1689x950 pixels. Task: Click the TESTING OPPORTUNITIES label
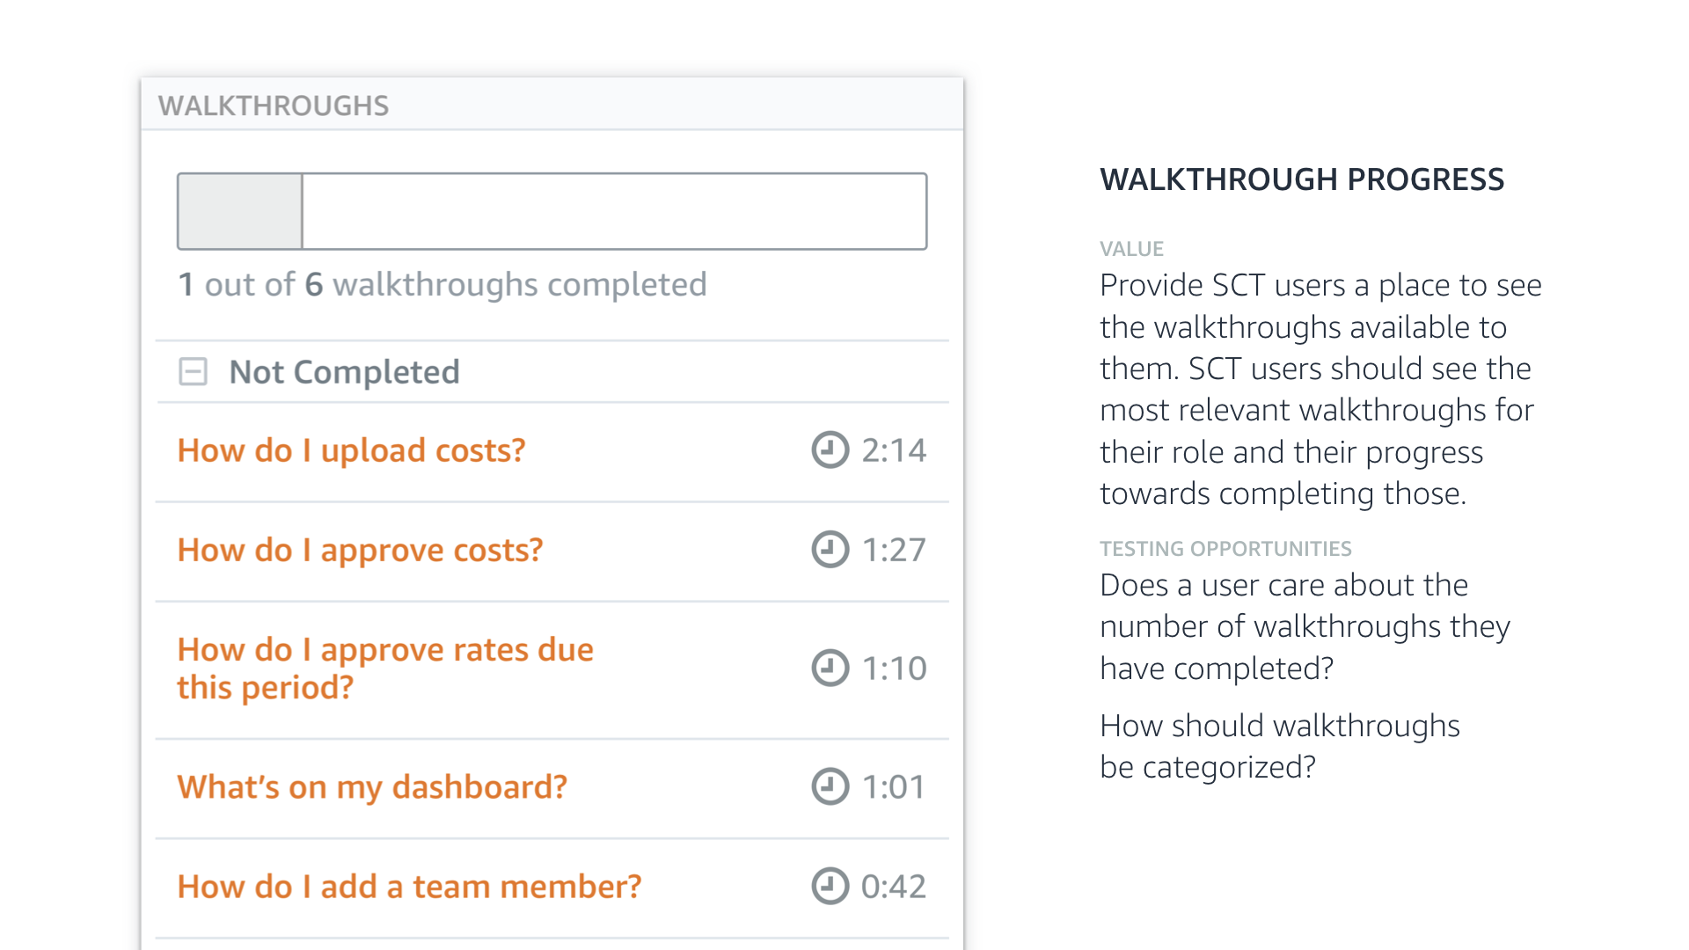click(x=1225, y=549)
